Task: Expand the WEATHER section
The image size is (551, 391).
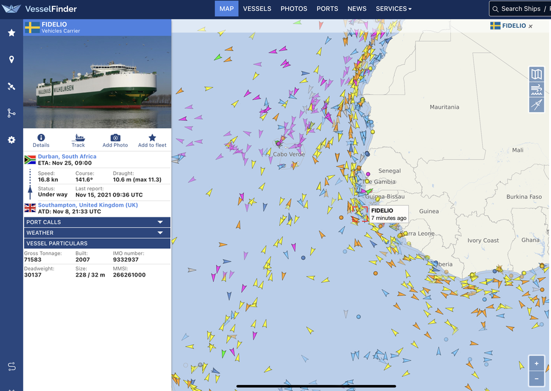Action: (x=97, y=233)
